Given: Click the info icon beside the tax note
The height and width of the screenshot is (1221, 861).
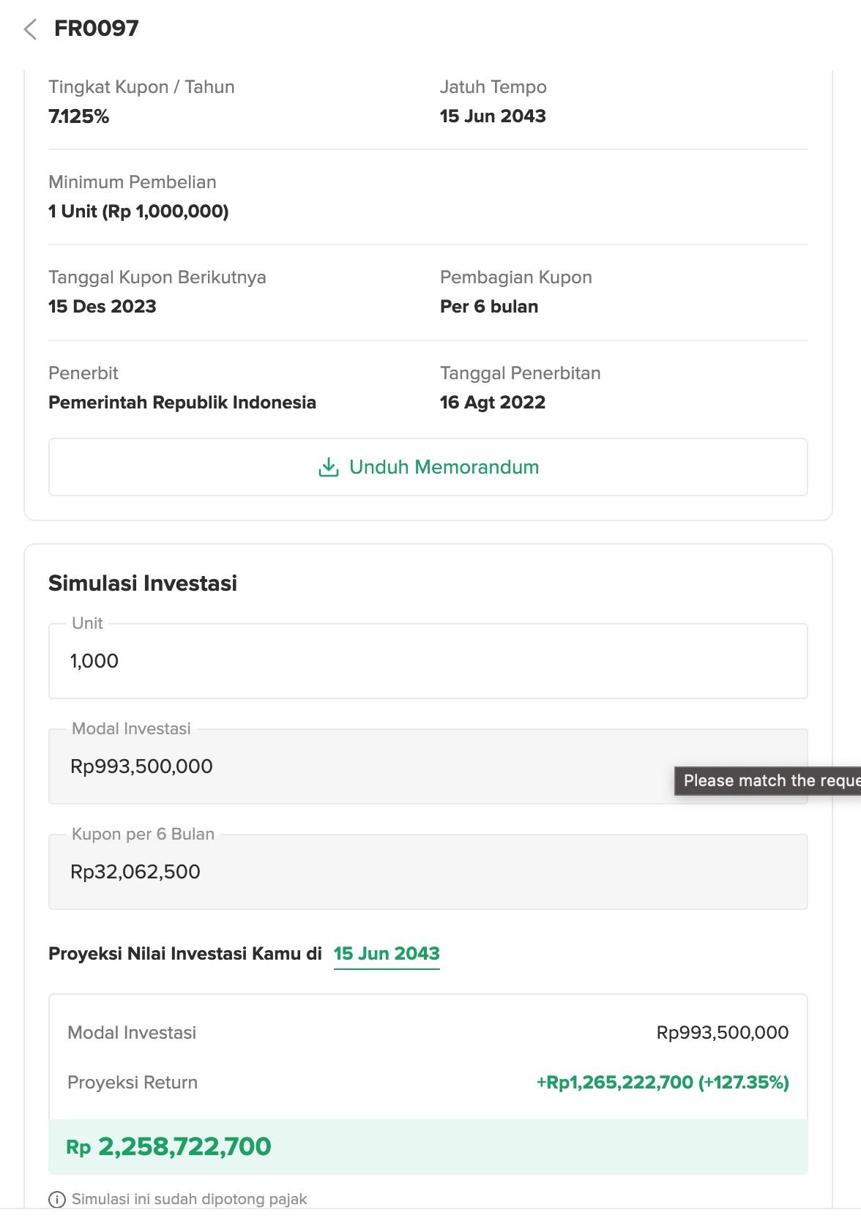Looking at the screenshot, I should coord(56,1199).
